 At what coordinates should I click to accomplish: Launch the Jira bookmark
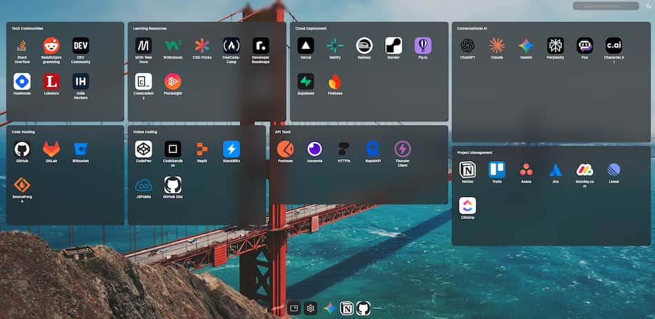pyautogui.click(x=556, y=170)
